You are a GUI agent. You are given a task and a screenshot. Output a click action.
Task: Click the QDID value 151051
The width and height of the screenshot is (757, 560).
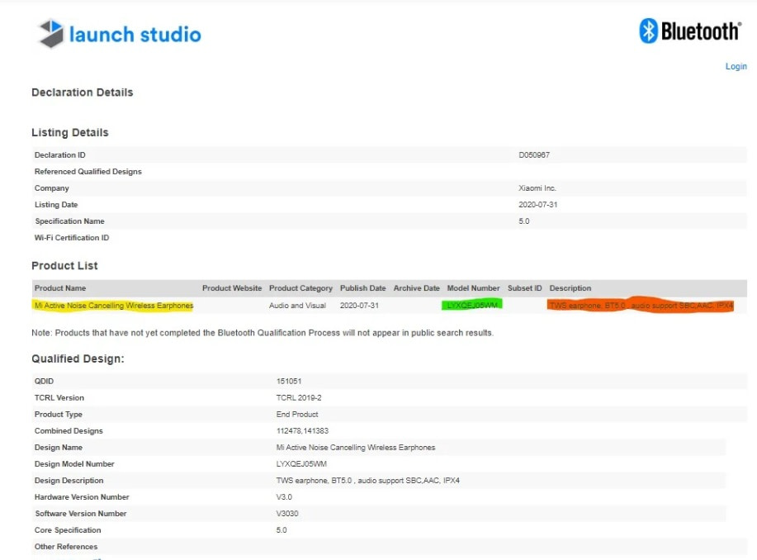pyautogui.click(x=289, y=382)
